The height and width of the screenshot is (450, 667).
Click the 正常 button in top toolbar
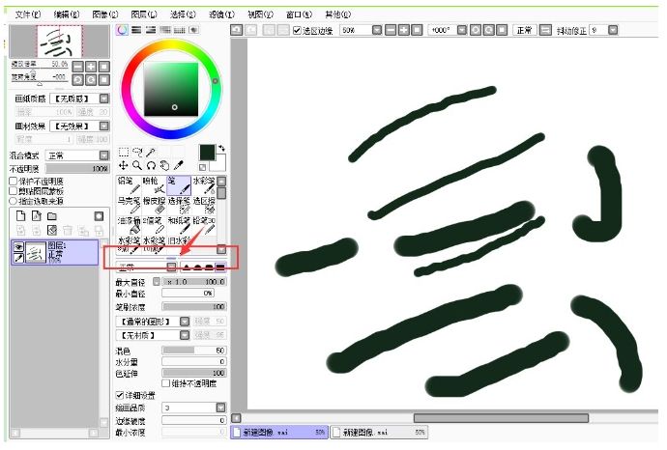[x=524, y=30]
